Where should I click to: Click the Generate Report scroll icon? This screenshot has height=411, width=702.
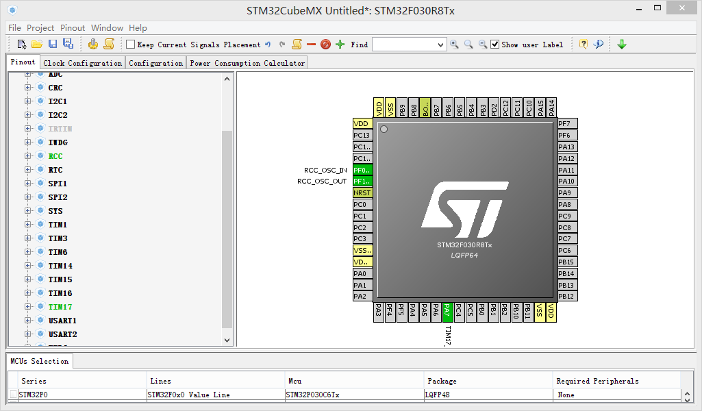[109, 44]
